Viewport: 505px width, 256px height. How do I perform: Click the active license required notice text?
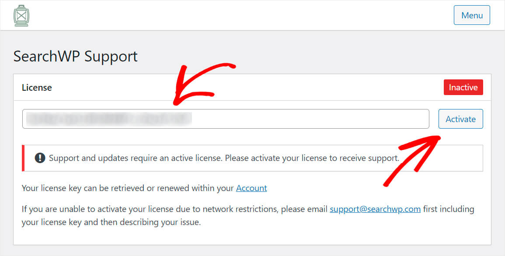224,158
